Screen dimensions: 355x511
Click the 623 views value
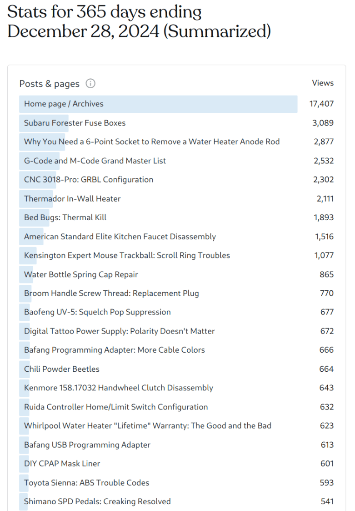[x=327, y=426]
